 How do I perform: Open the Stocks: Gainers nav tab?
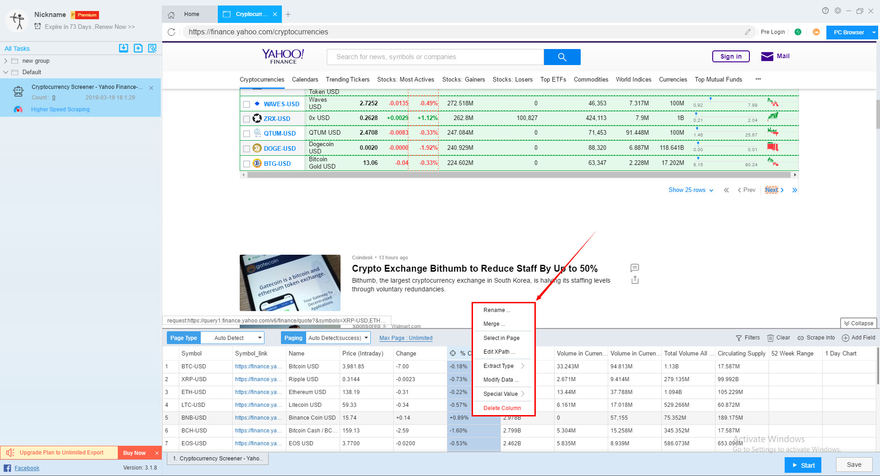click(x=463, y=80)
